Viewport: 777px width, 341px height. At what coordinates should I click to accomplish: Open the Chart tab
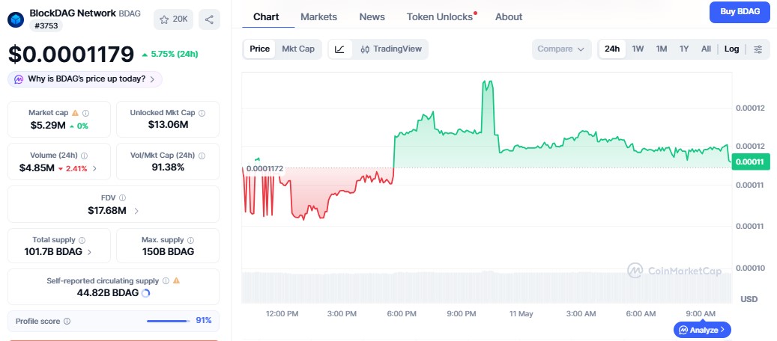266,17
